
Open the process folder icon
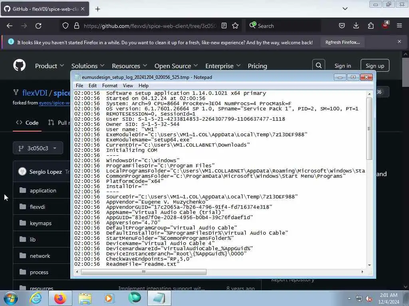23,272
